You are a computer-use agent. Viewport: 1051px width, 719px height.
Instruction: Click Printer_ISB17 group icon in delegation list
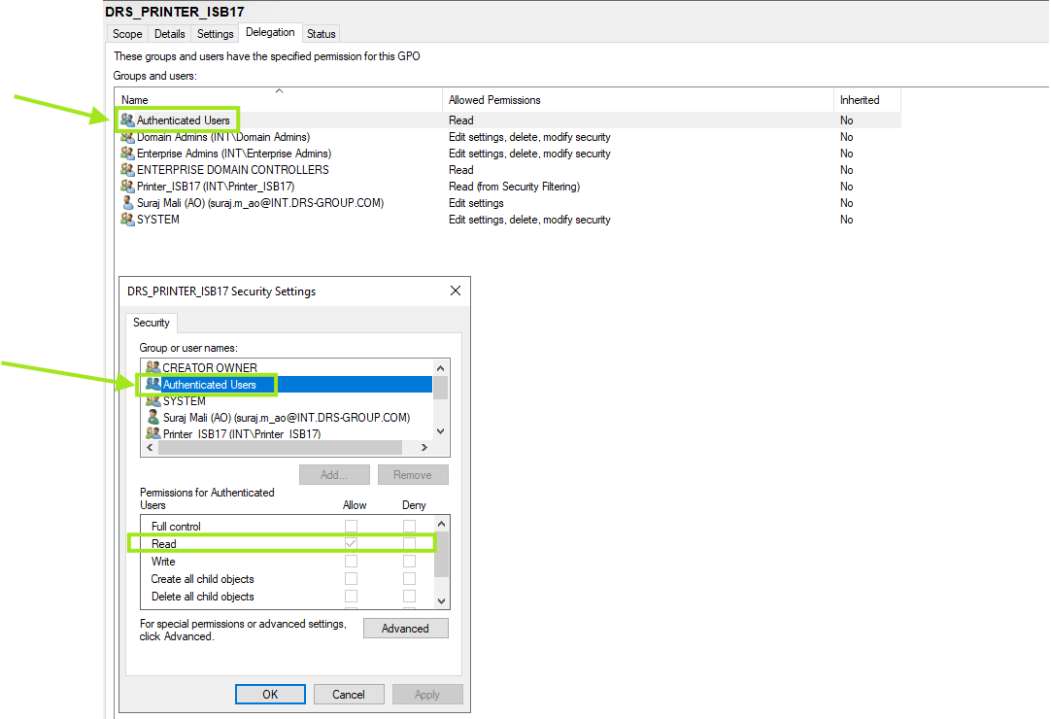127,187
